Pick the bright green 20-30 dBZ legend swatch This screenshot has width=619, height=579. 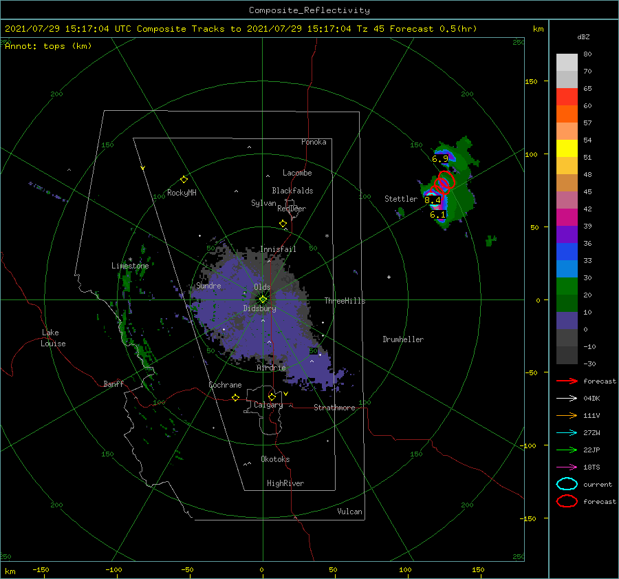[567, 286]
